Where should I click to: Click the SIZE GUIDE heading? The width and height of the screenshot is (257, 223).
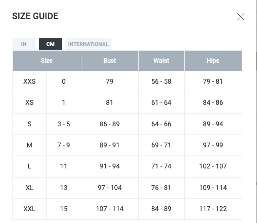click(35, 16)
